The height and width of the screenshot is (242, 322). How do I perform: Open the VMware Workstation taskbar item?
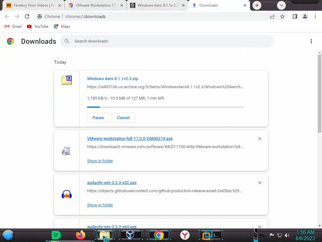[x=210, y=235]
